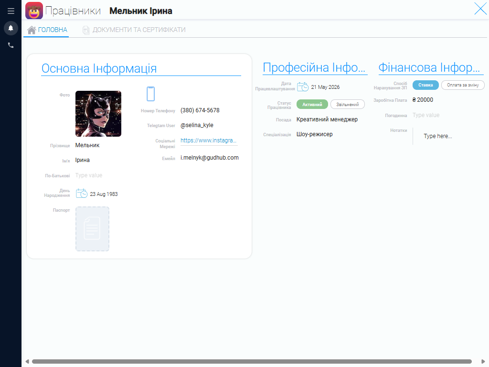The width and height of the screenshot is (489, 367).
Task: Click horizontal scrollbar right arrow
Action: click(x=483, y=361)
